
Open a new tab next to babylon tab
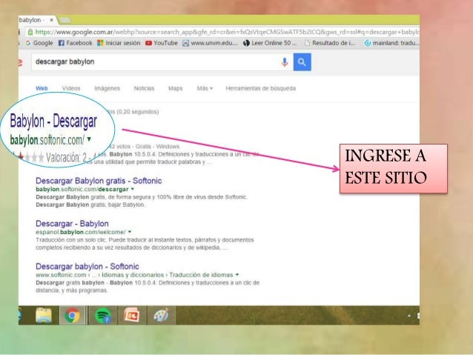64,20
